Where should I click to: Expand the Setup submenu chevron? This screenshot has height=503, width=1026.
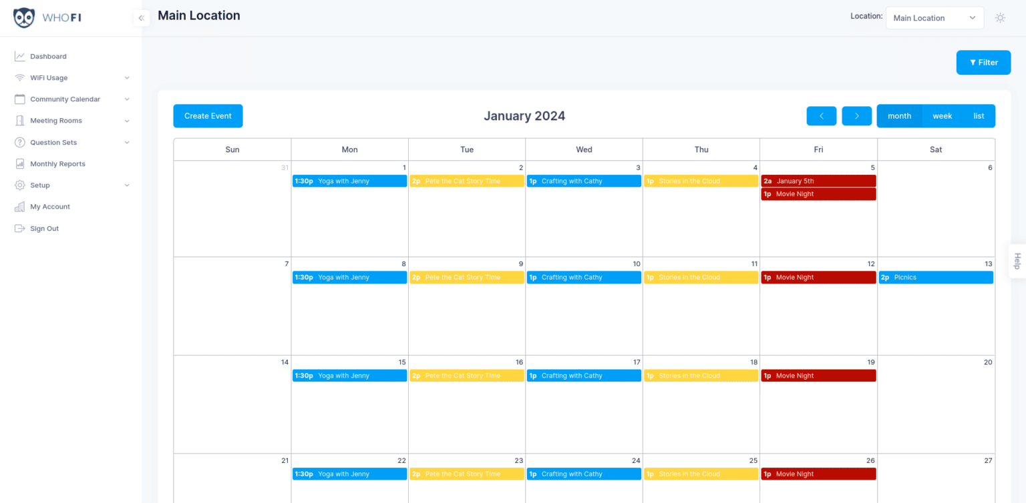127,185
